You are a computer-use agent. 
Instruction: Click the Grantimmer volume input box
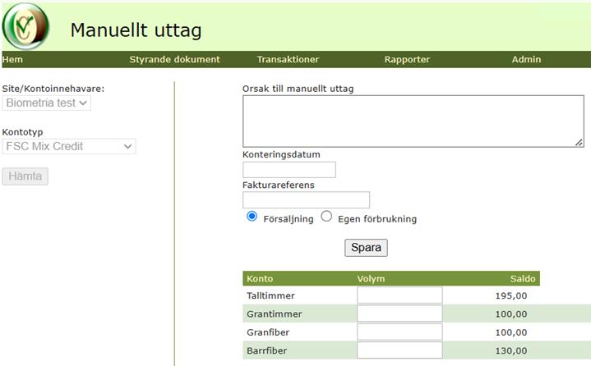point(400,313)
